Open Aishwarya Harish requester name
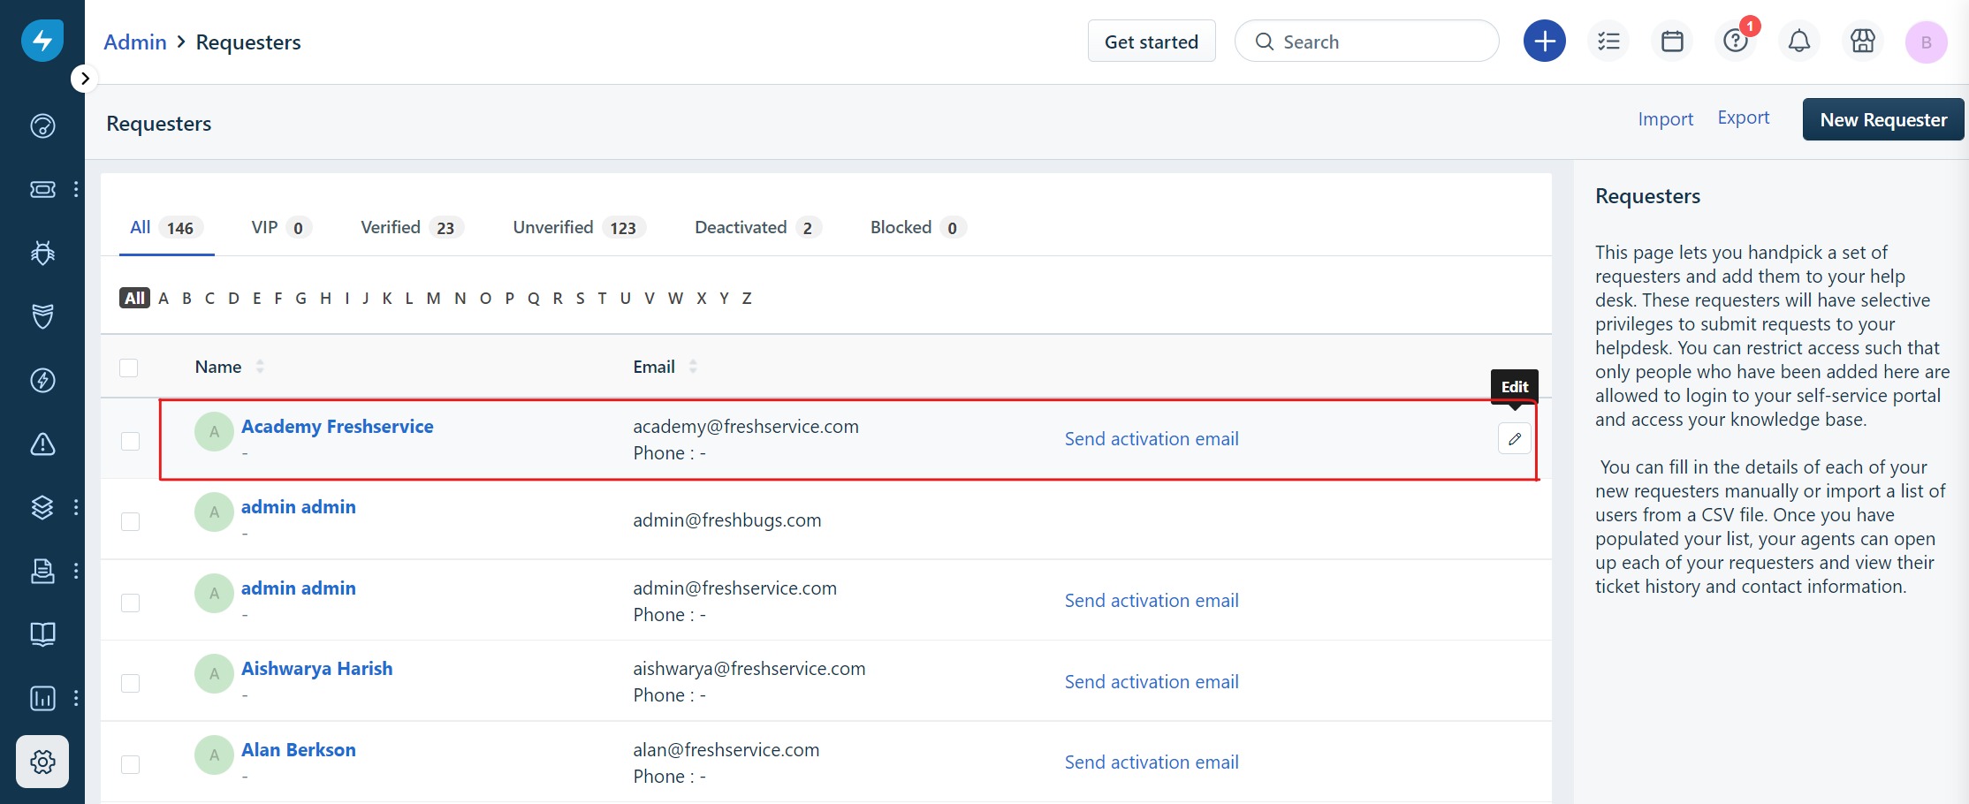Image resolution: width=1969 pixels, height=804 pixels. pyautogui.click(x=316, y=669)
